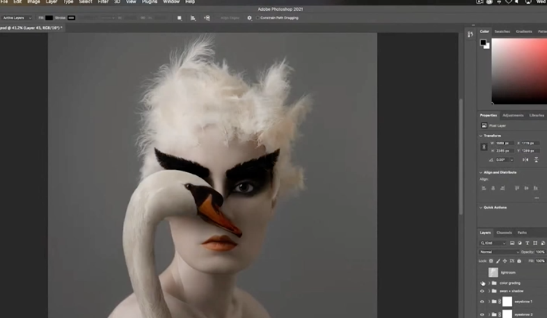Select the type layer filter icon
The height and width of the screenshot is (318, 547).
coord(527,243)
